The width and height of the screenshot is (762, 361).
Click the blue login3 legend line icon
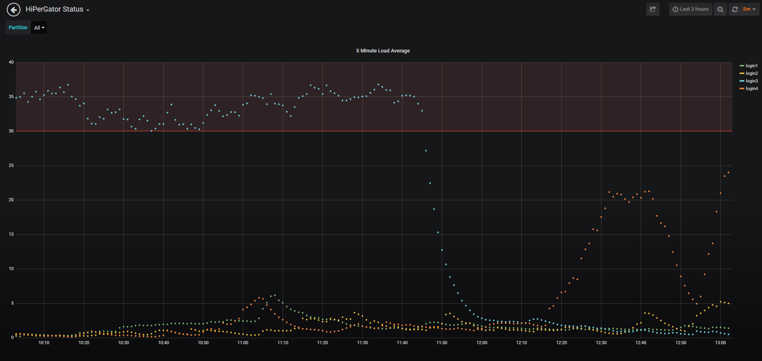[x=742, y=81]
